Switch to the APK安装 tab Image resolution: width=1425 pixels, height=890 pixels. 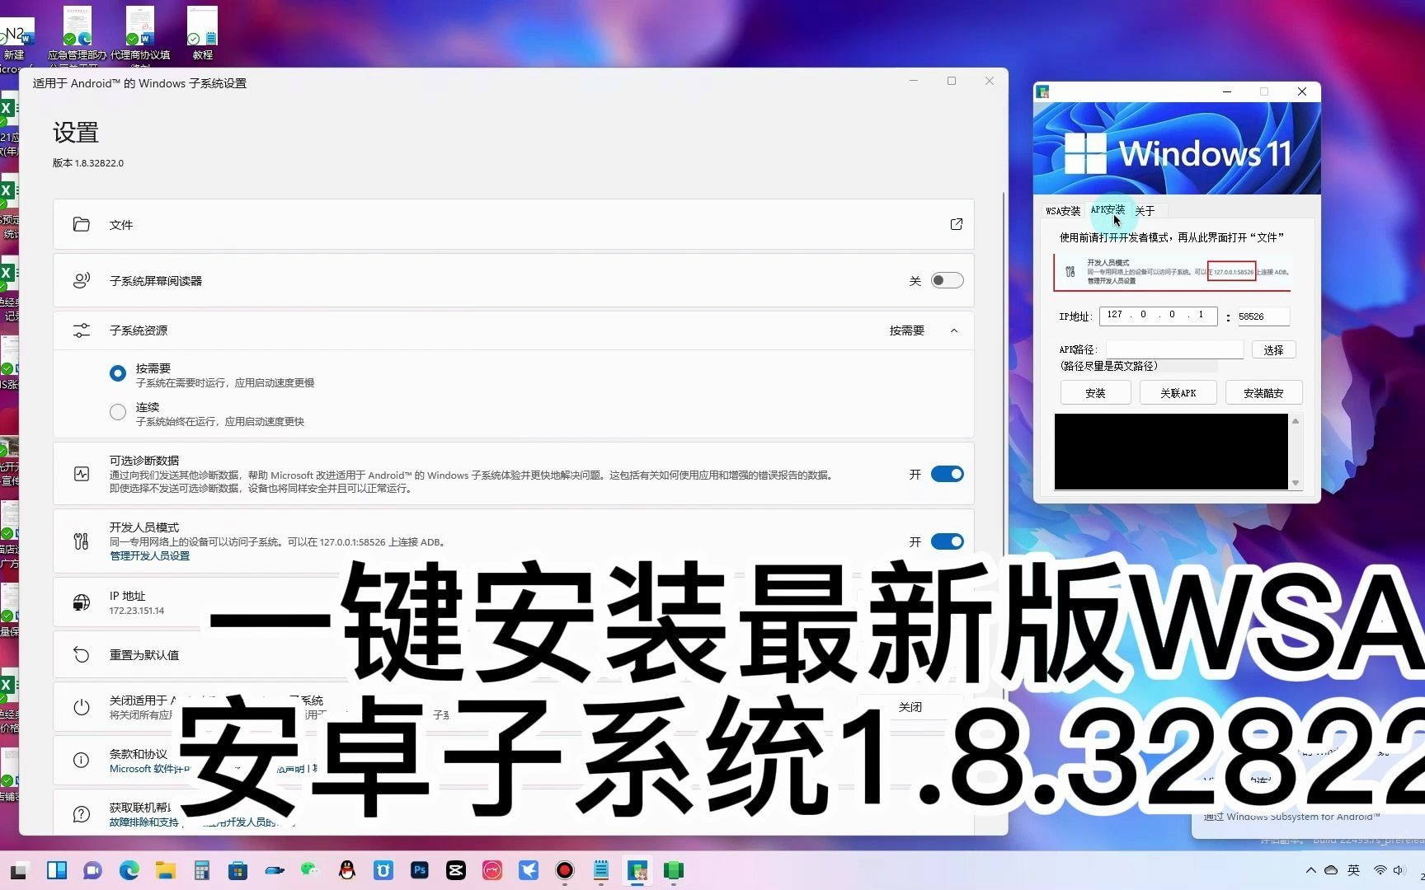click(x=1108, y=209)
